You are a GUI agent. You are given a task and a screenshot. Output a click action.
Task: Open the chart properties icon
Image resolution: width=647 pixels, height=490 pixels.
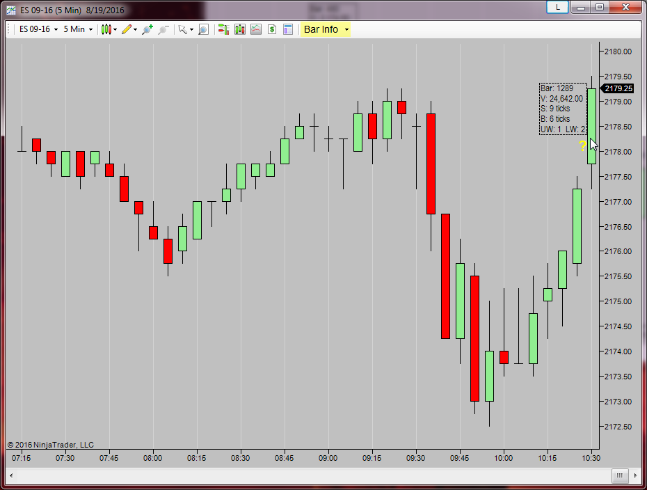coord(288,29)
